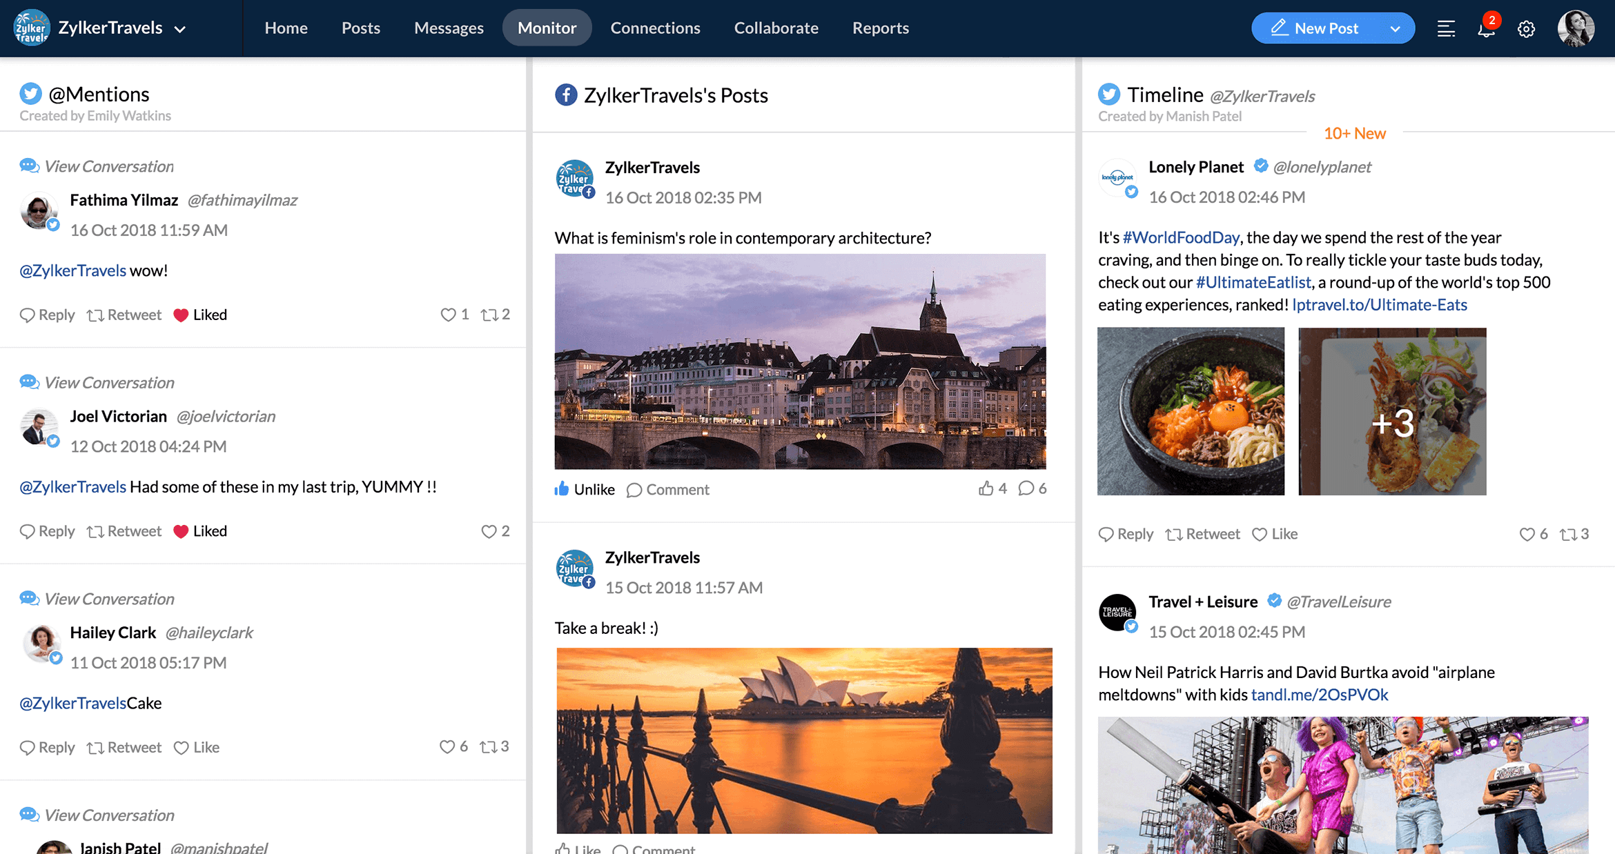This screenshot has width=1615, height=854.
Task: Open the Basel bridge post image
Action: [x=800, y=361]
